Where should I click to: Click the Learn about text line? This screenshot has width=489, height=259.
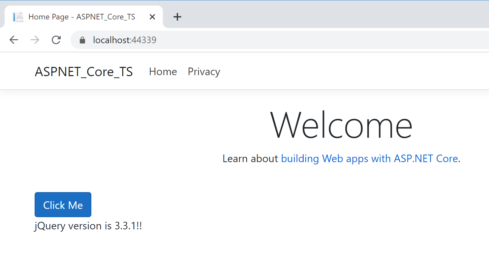250,158
